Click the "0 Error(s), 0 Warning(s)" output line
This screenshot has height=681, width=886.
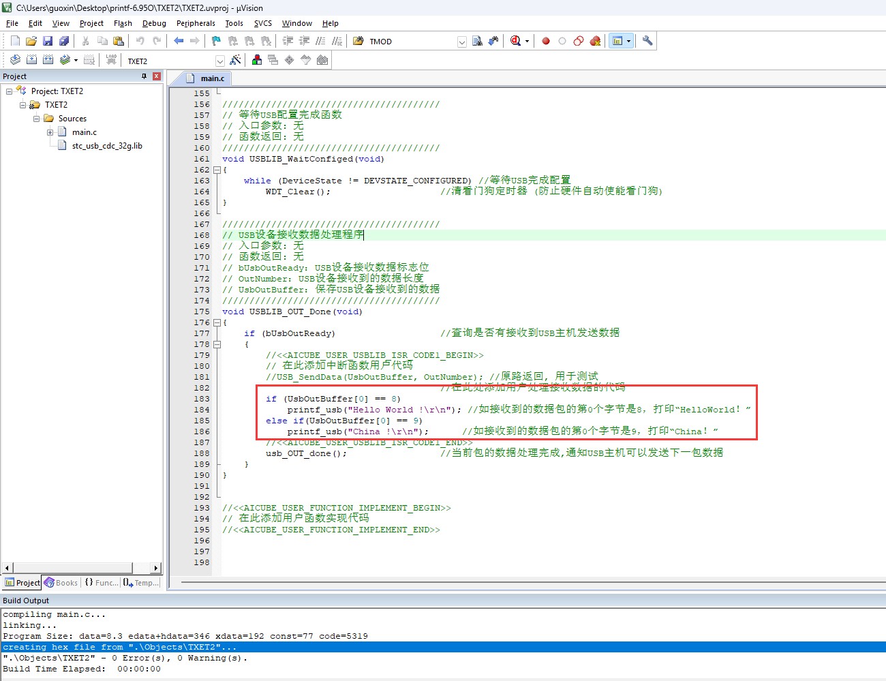pos(443,658)
